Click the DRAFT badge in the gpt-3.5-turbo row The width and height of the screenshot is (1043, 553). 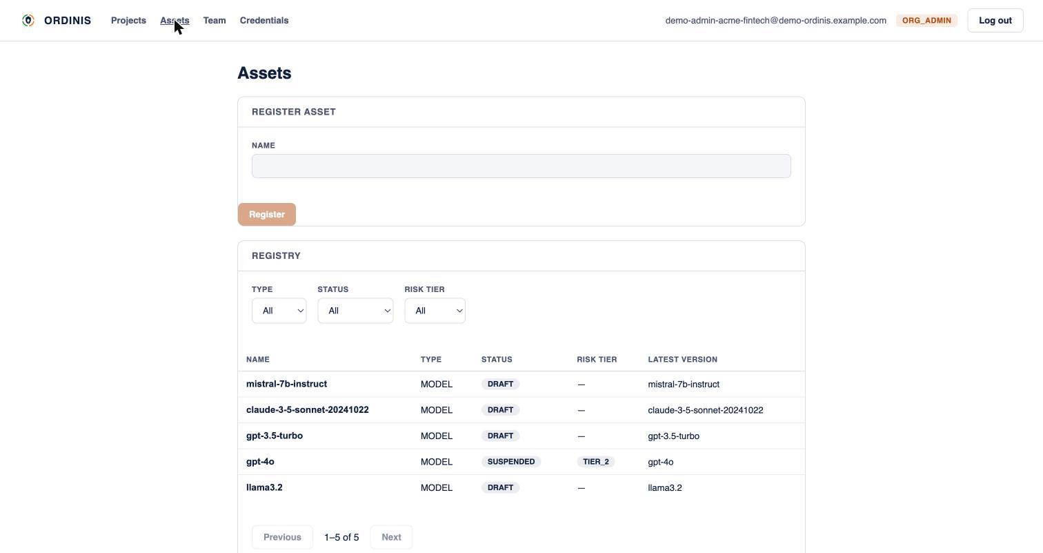(500, 436)
